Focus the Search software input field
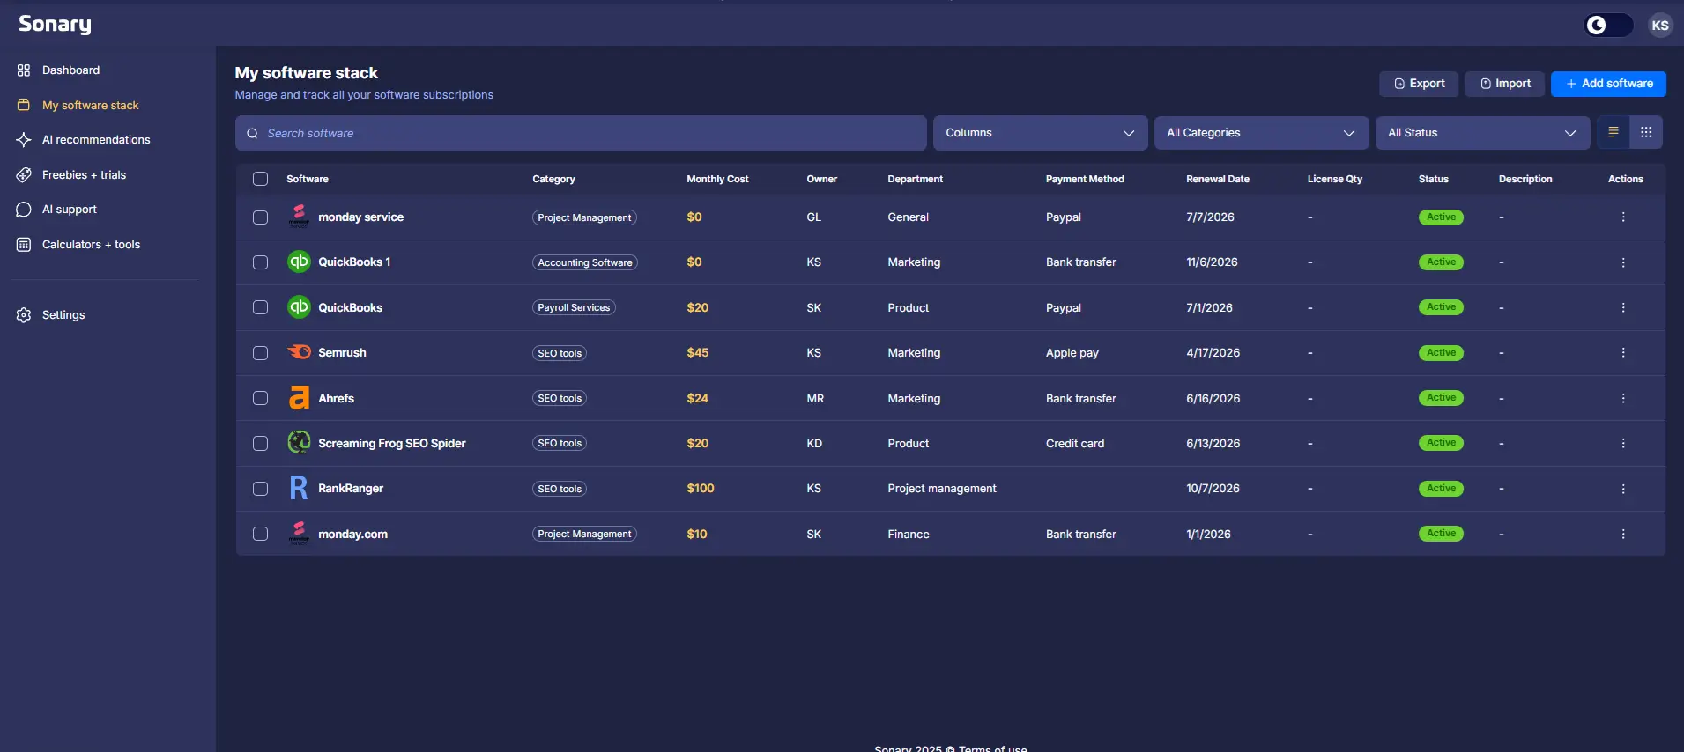Image resolution: width=1684 pixels, height=752 pixels. pyautogui.click(x=582, y=133)
